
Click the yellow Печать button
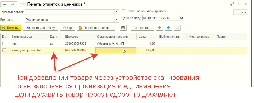tap(11, 28)
